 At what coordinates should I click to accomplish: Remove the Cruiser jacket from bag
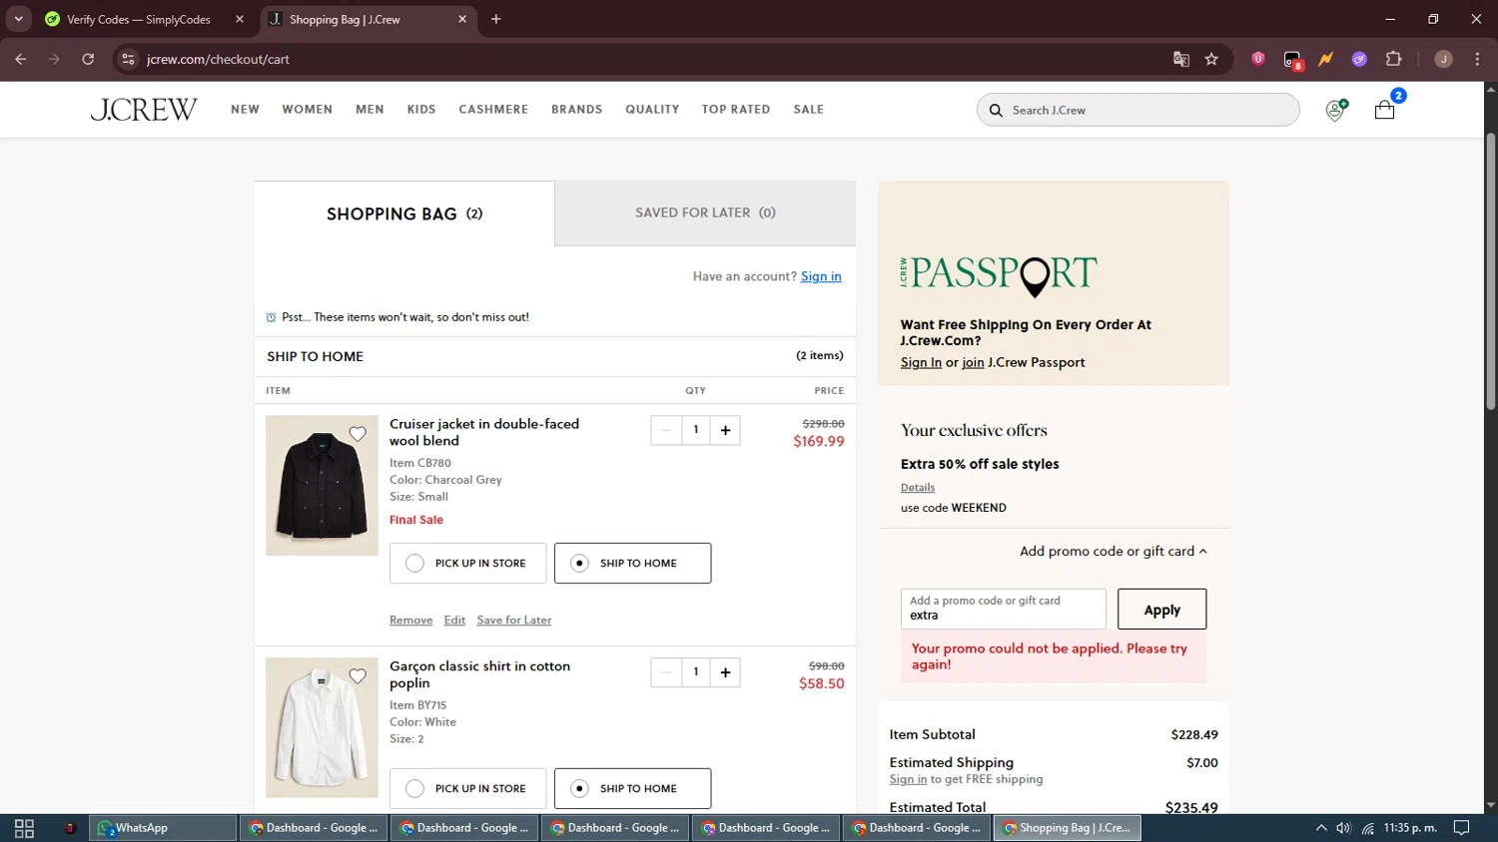410,621
